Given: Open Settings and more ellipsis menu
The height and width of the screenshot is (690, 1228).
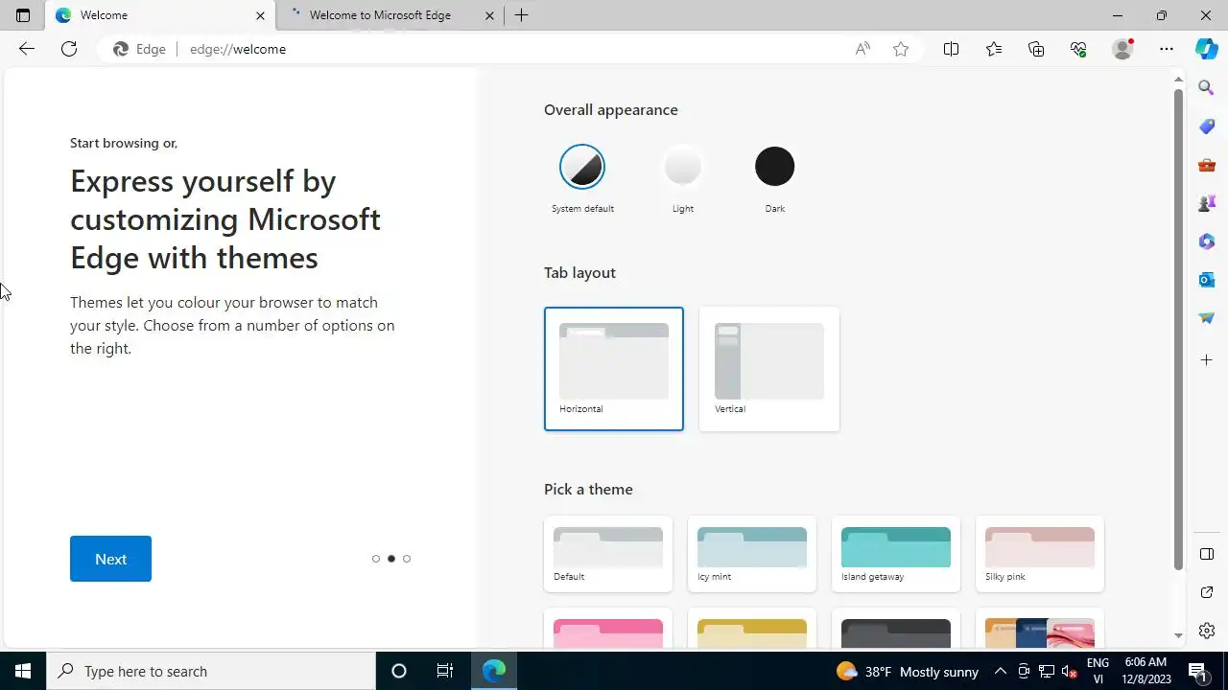Looking at the screenshot, I should tap(1167, 49).
